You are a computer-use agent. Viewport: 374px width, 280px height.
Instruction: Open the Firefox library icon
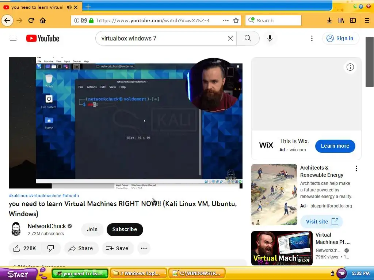tap(341, 20)
